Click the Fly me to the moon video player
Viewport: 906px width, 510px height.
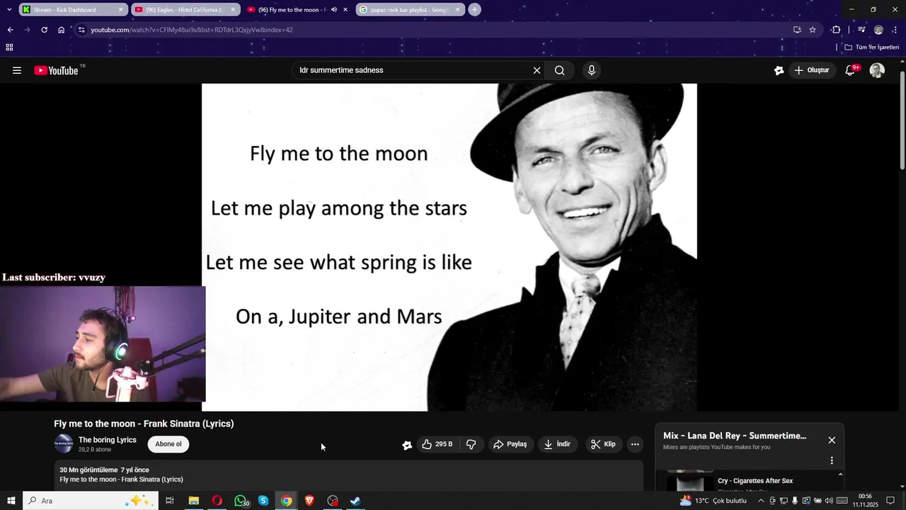click(x=449, y=247)
